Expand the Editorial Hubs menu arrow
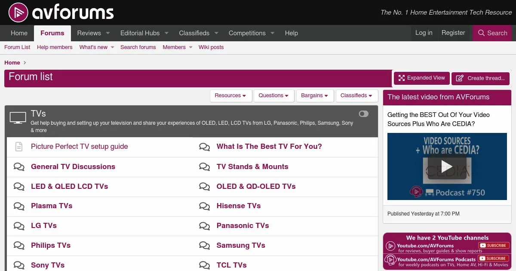This screenshot has width=516, height=271. [x=167, y=33]
